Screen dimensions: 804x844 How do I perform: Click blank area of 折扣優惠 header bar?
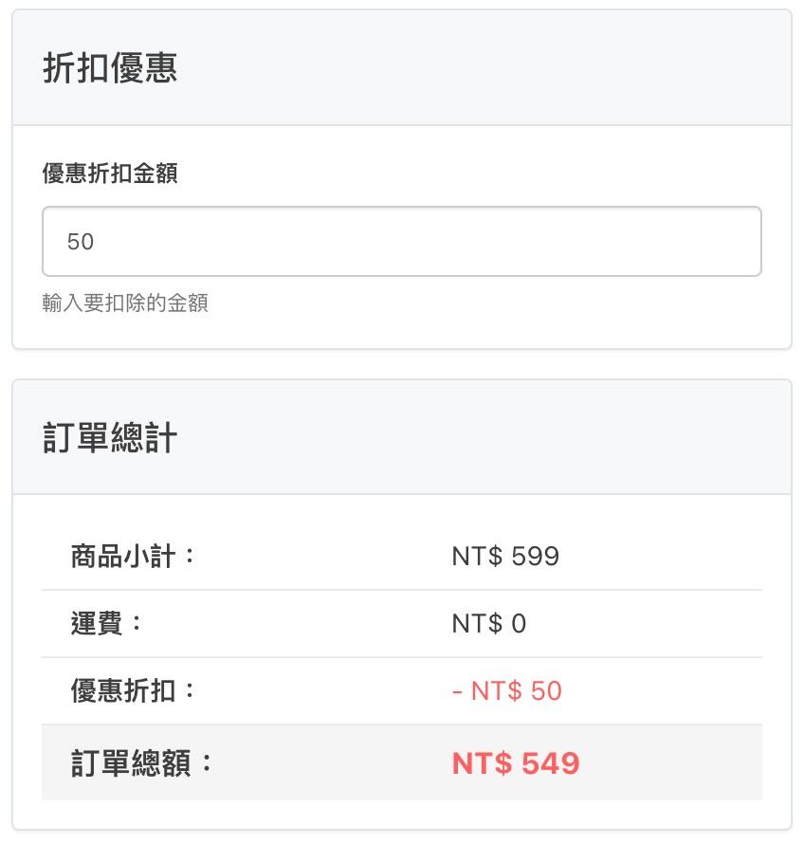click(x=521, y=68)
